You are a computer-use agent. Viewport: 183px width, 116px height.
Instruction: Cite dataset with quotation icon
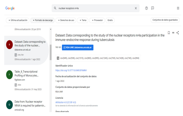tap(173, 33)
